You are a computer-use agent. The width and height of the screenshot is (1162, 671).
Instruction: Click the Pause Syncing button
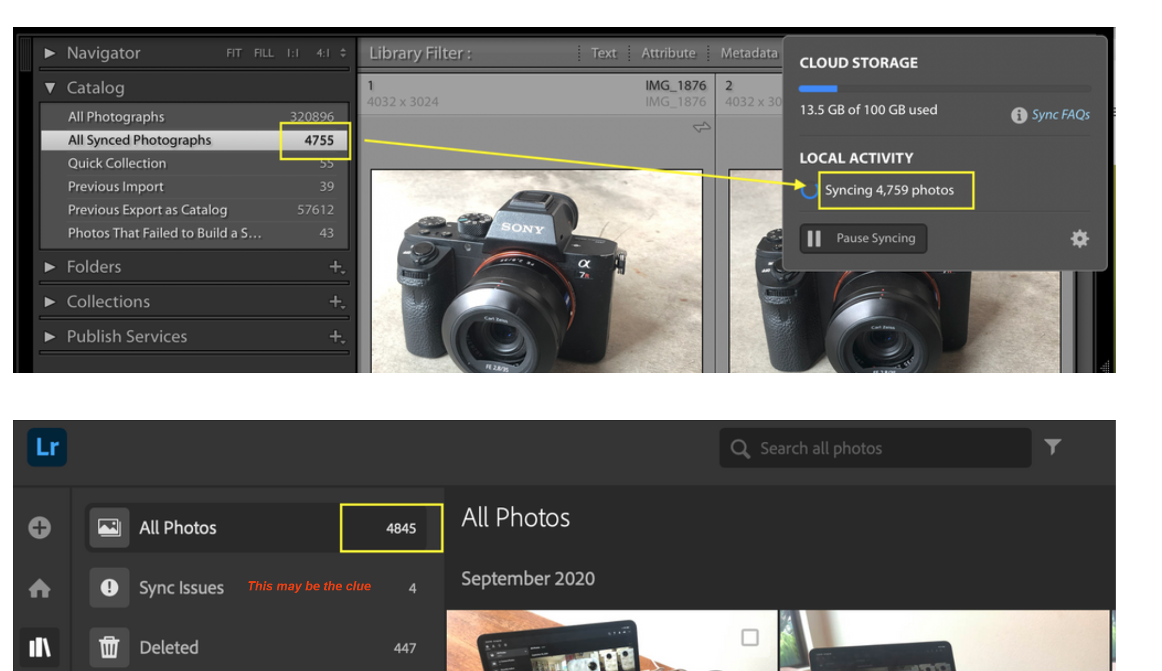[863, 238]
